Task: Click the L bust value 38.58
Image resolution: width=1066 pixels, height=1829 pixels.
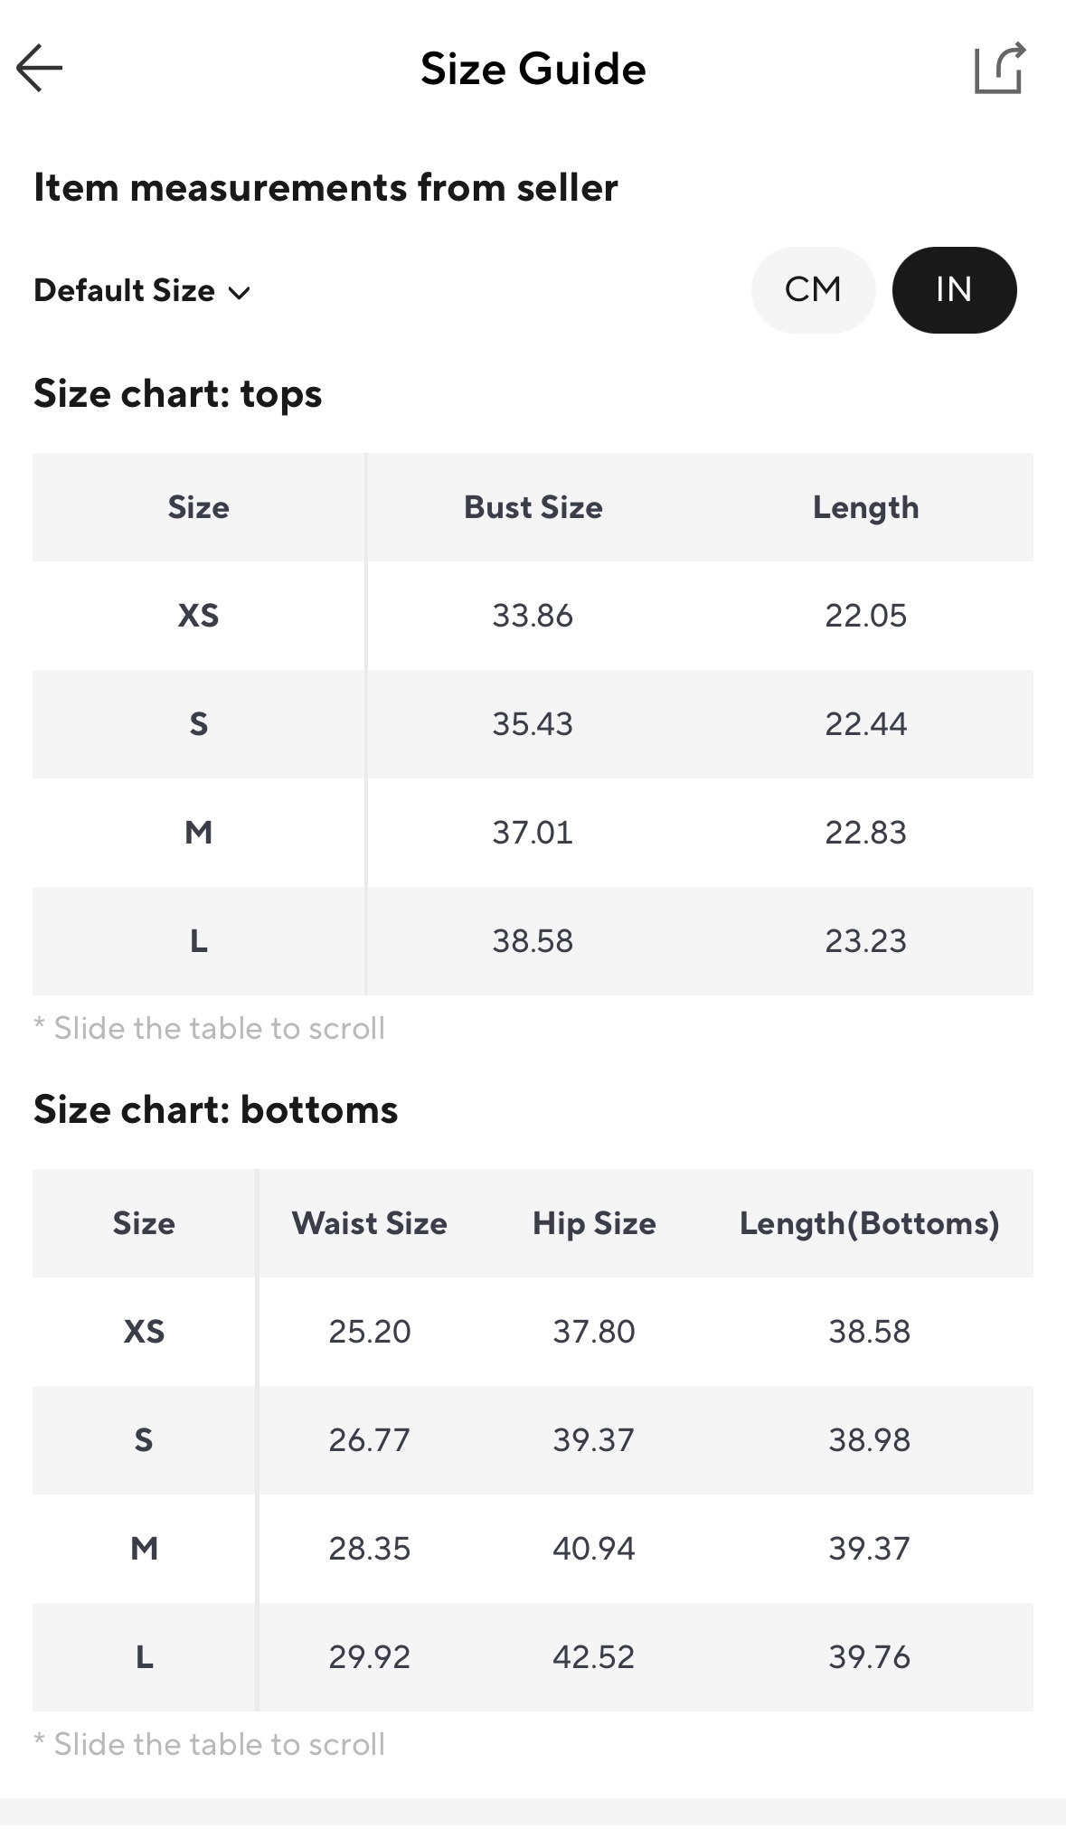Action: (533, 941)
